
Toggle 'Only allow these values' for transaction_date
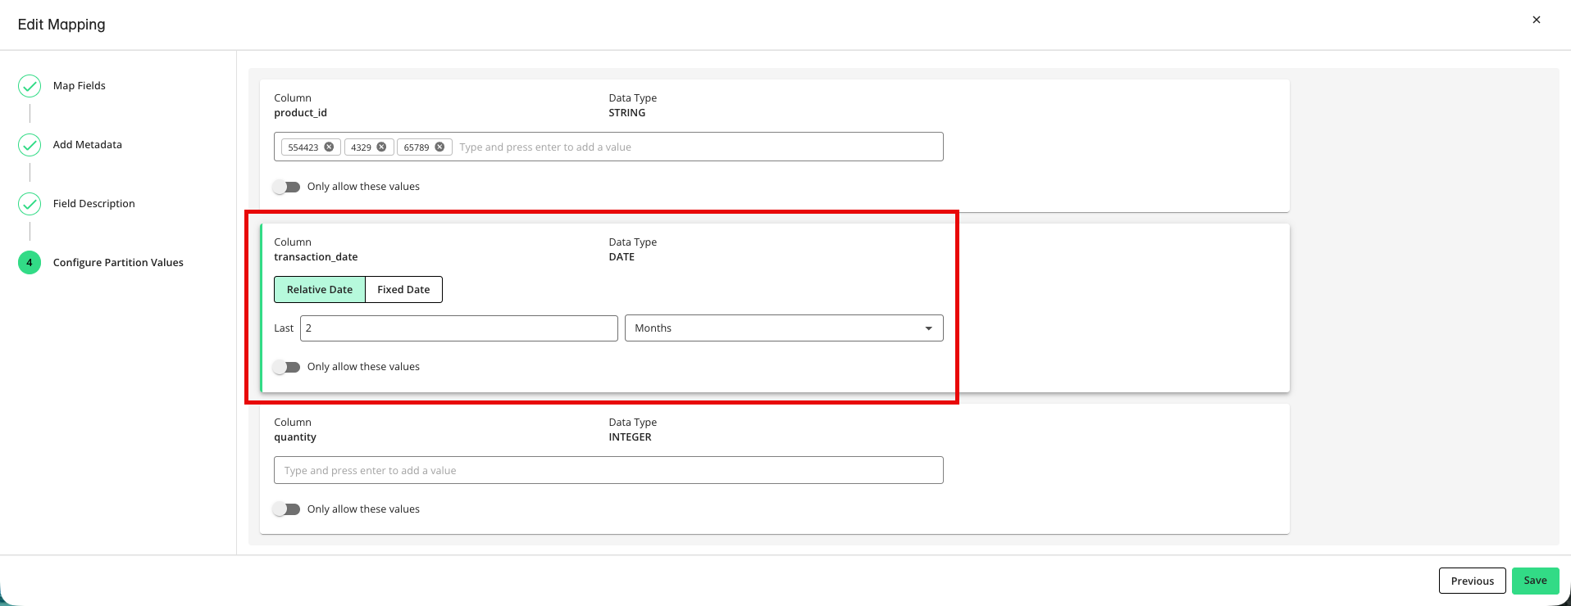tap(287, 367)
